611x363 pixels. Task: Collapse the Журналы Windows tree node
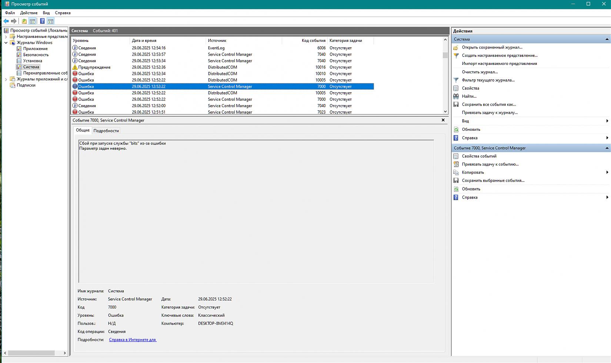[6, 43]
